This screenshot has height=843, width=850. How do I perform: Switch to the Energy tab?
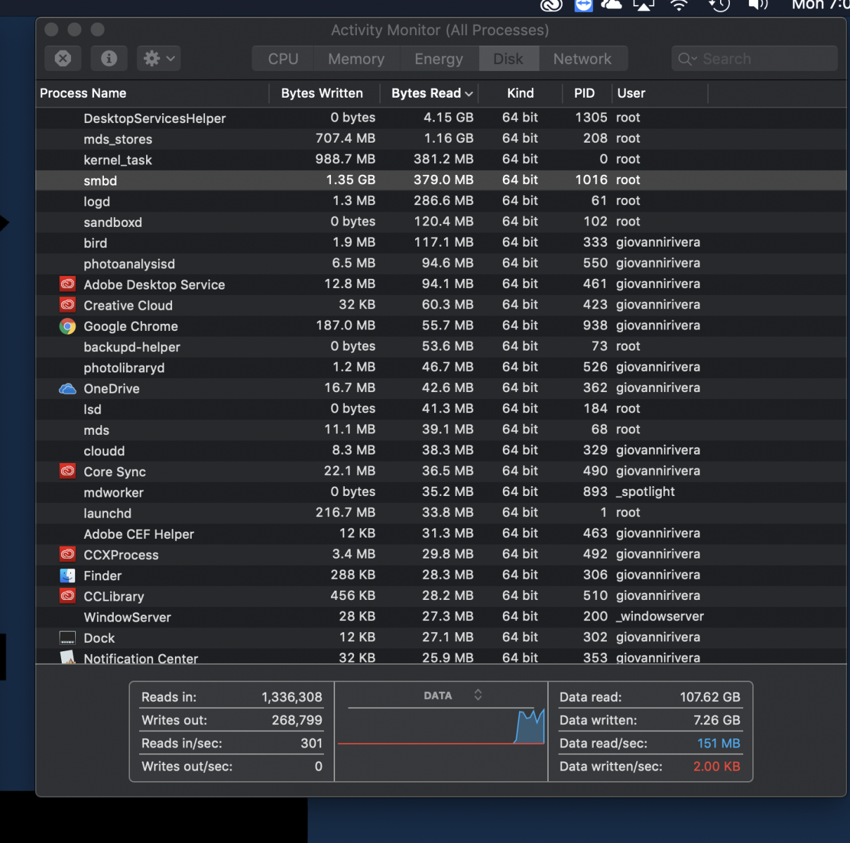(439, 59)
